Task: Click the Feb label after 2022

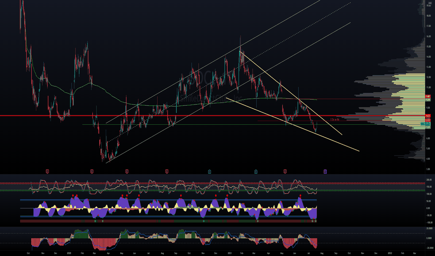Action: (402, 253)
